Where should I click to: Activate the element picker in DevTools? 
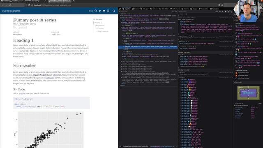point(120,9)
